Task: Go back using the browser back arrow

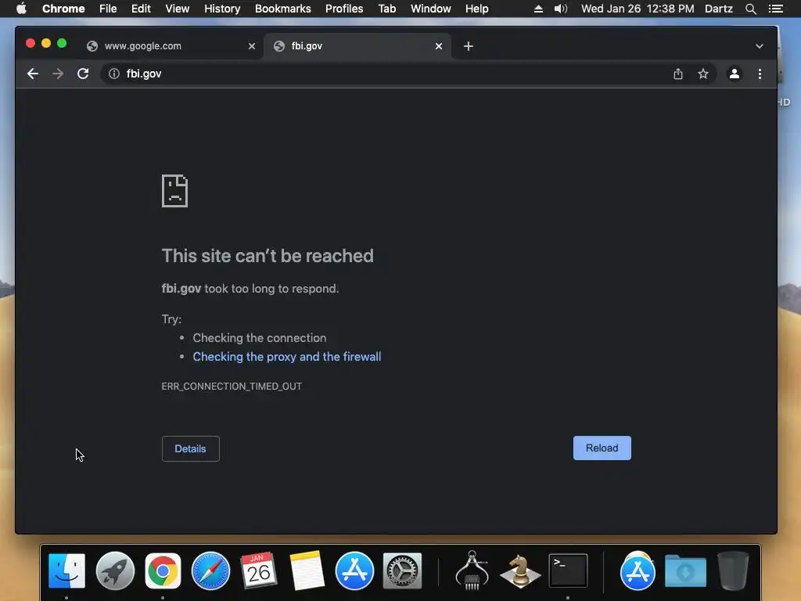Action: tap(33, 74)
